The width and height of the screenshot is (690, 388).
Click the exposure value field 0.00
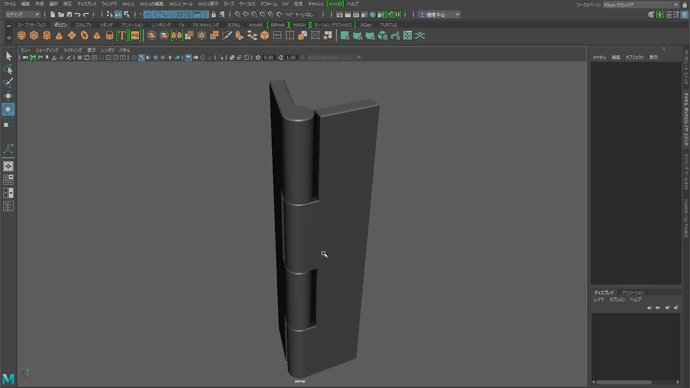click(x=268, y=58)
